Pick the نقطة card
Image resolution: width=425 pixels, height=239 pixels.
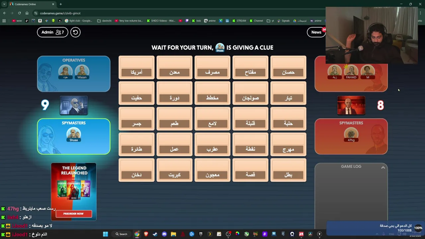click(x=250, y=144)
